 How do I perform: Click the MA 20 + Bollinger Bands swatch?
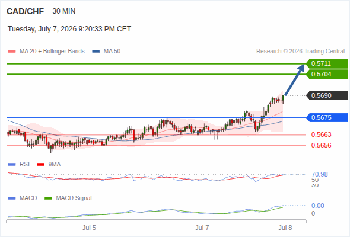pos(12,52)
